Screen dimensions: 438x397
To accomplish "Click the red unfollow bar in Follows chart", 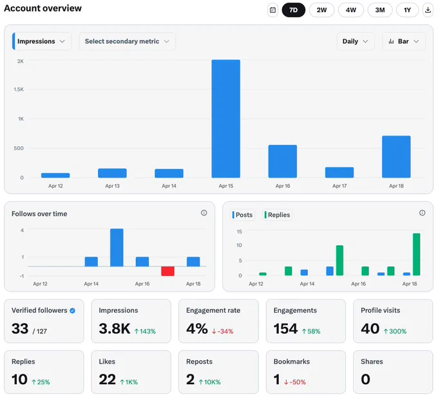I will click(x=167, y=271).
